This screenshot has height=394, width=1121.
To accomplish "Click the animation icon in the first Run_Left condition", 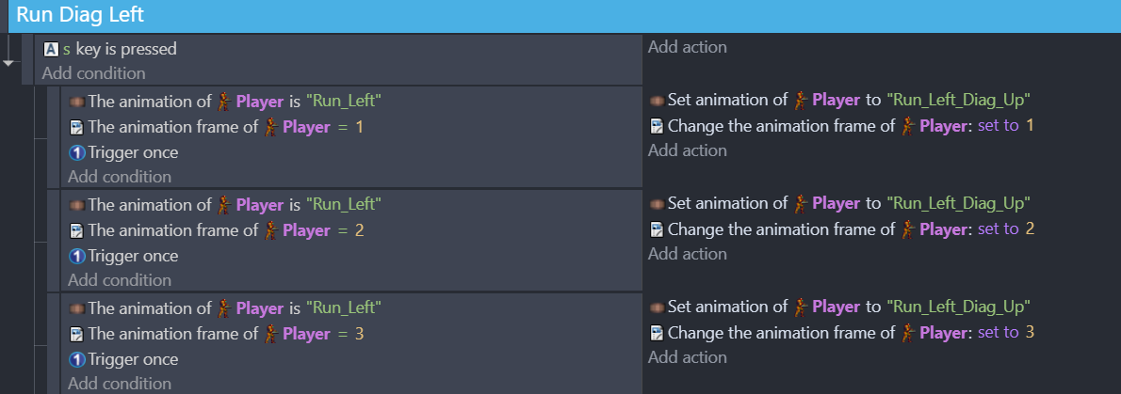I will 77,102.
